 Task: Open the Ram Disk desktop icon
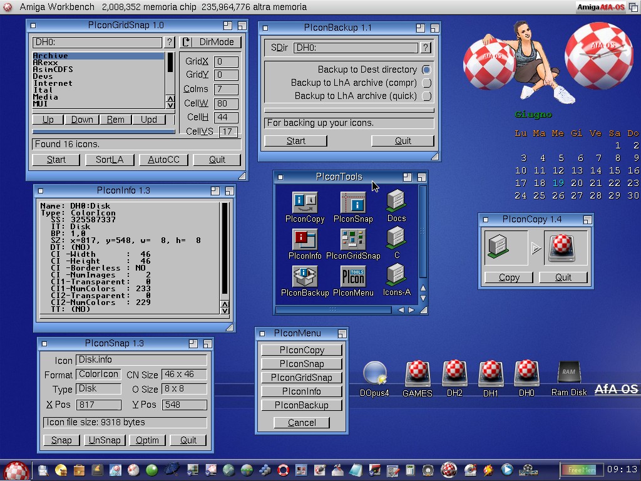(568, 374)
